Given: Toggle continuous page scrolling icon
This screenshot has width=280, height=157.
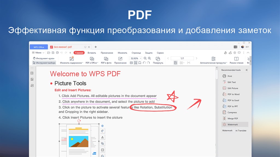Looking at the screenshot, I should click(189, 63).
